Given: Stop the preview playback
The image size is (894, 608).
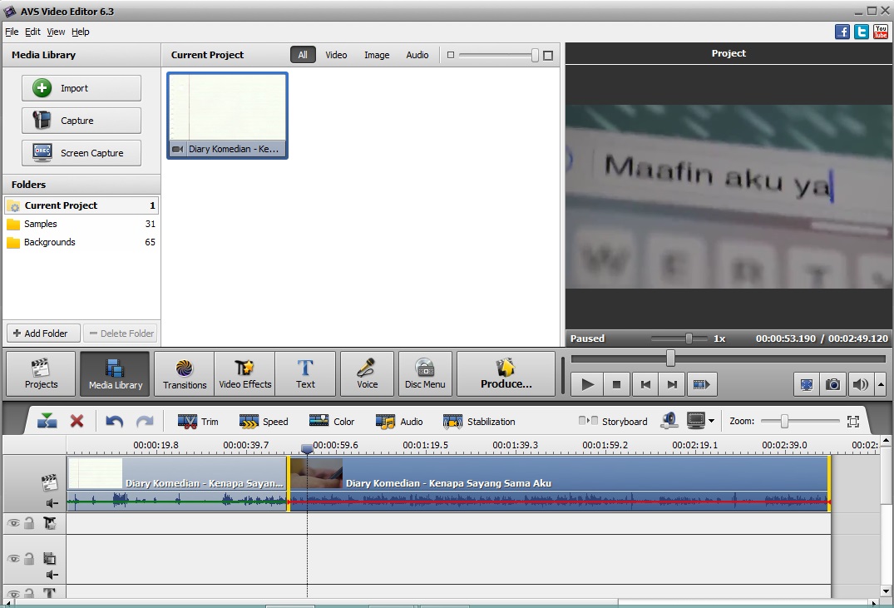Looking at the screenshot, I should [616, 384].
